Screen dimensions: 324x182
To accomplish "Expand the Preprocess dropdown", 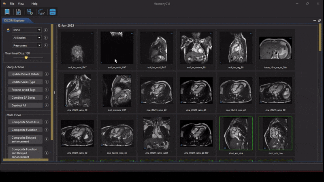I will click(27, 45).
